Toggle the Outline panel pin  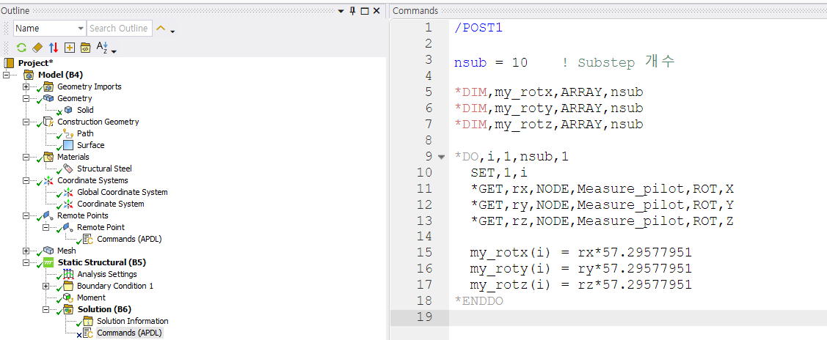pos(353,10)
